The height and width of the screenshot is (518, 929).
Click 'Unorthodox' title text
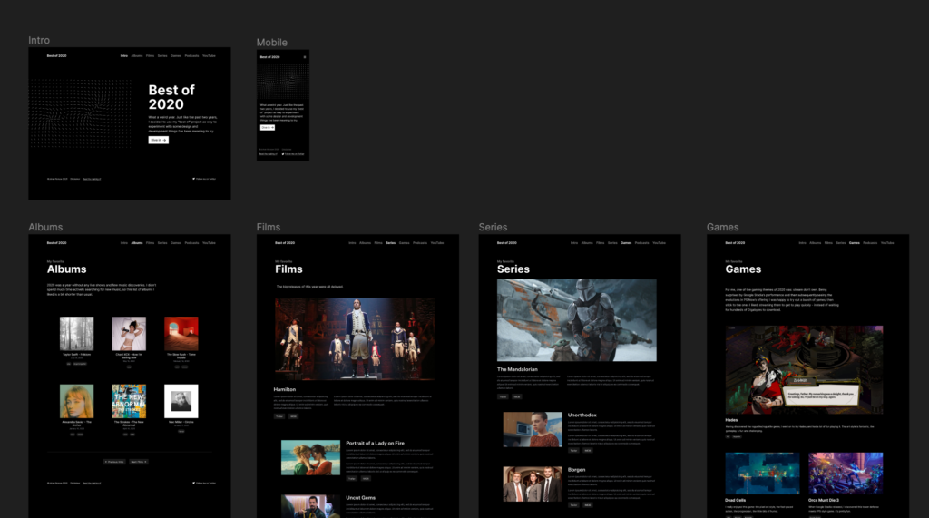tap(582, 415)
